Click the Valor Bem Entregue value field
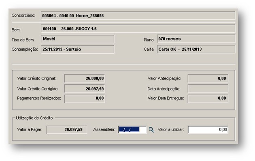The height and width of the screenshot is (161, 255). tap(208, 99)
